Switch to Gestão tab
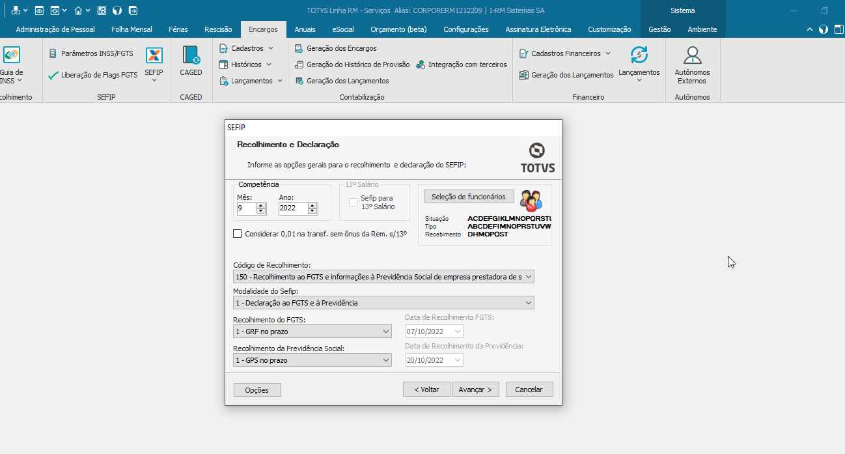 (x=659, y=29)
